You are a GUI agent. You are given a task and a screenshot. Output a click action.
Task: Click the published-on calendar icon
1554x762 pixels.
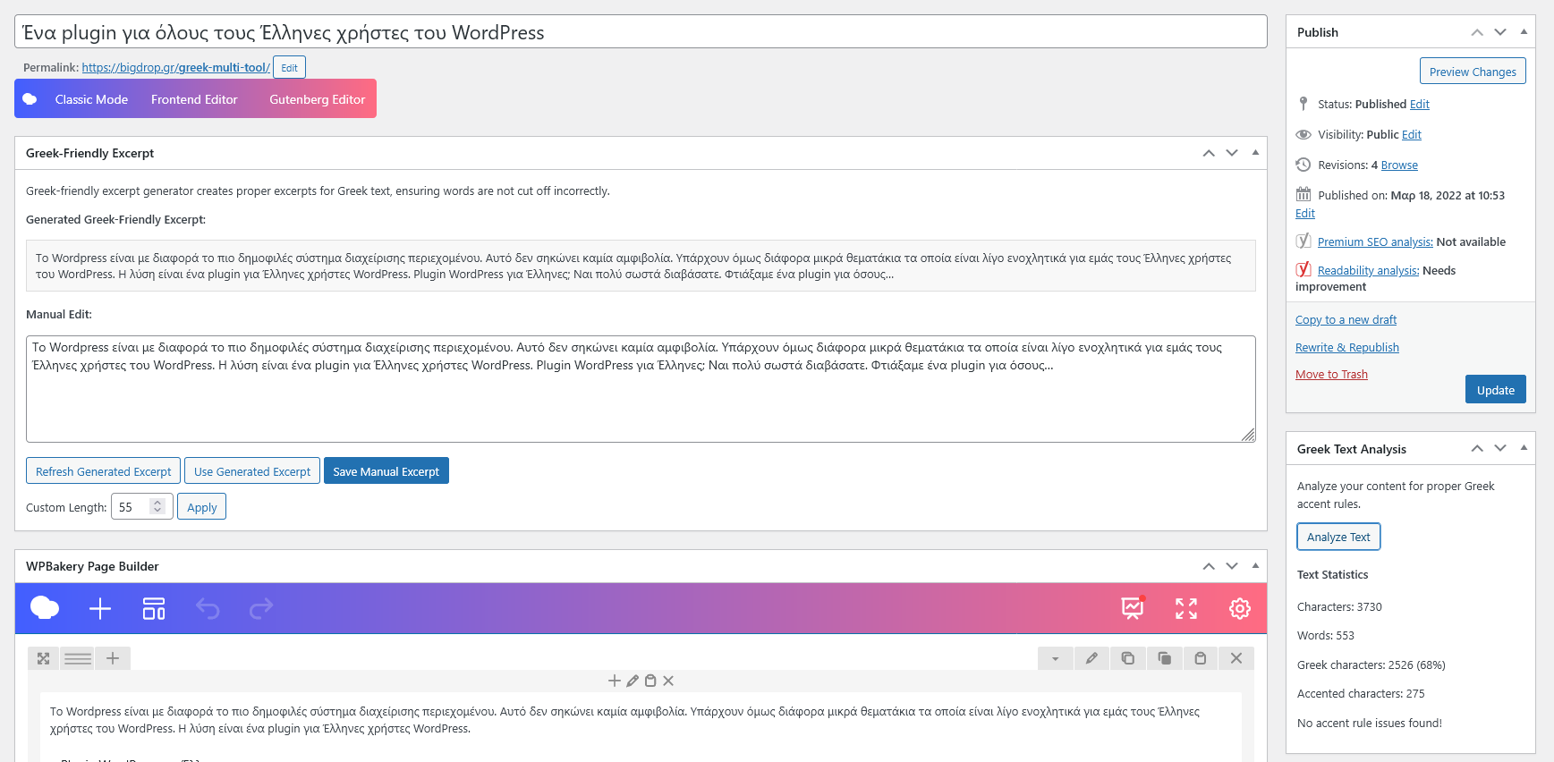point(1303,194)
